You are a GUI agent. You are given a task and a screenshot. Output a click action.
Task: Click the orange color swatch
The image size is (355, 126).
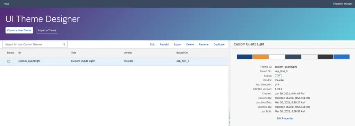tap(261, 57)
